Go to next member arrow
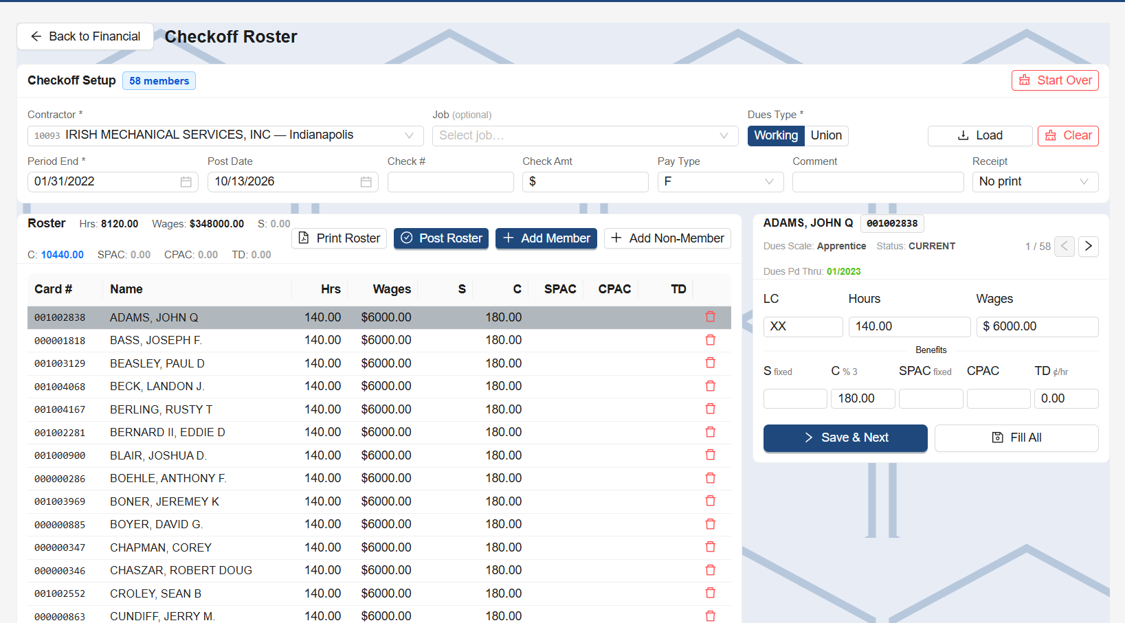 coord(1089,246)
